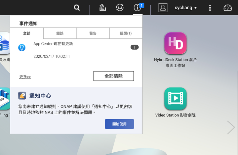Open background tasks icon in top bar

pos(102,8)
